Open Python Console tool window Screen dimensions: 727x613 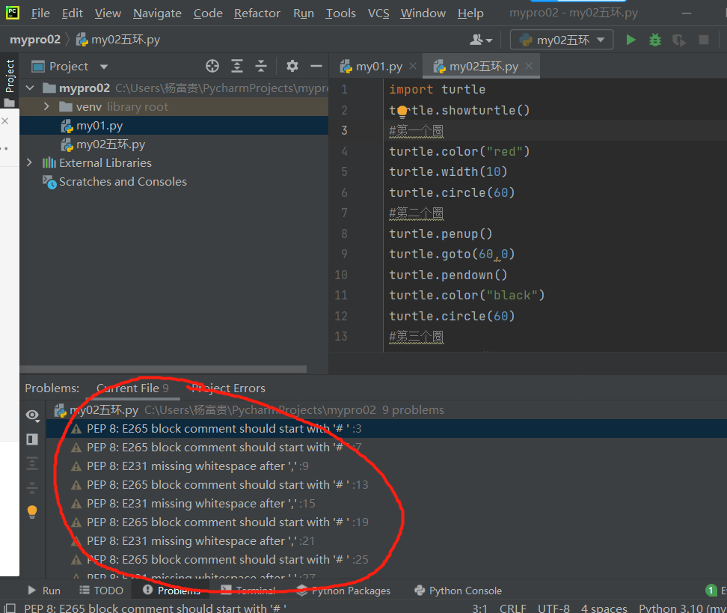click(x=458, y=591)
